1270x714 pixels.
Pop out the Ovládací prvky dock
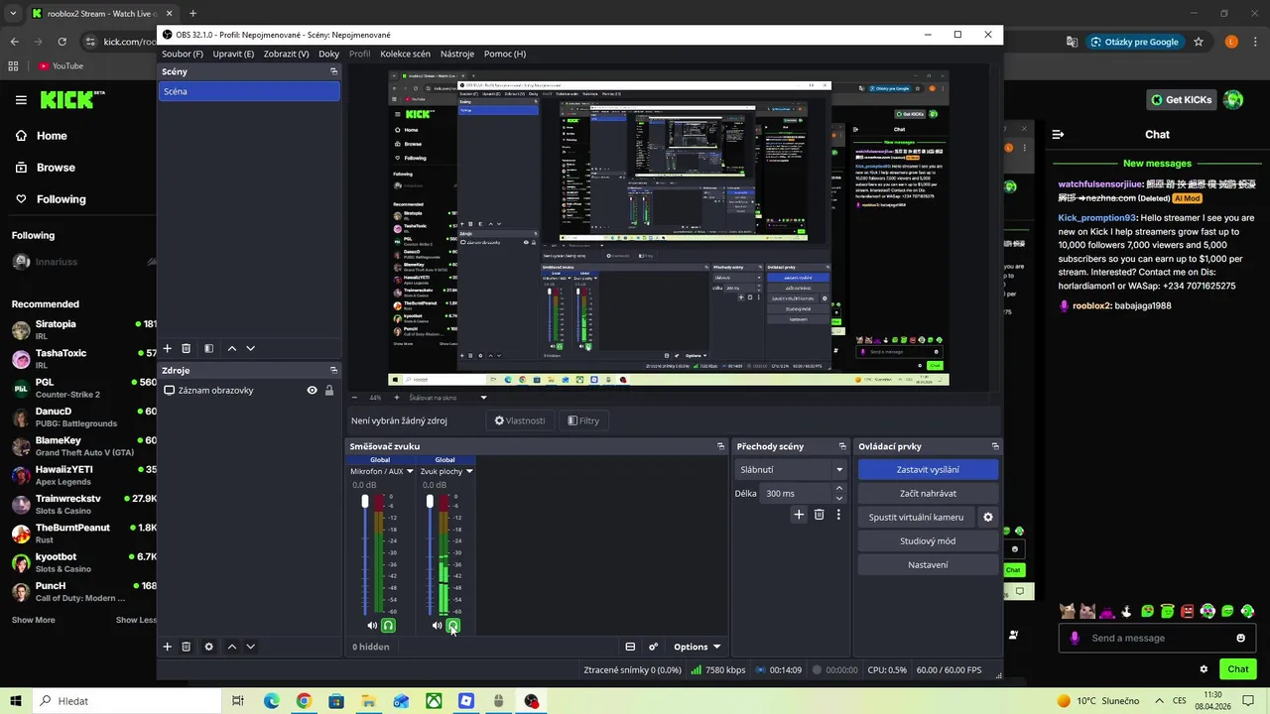coord(994,446)
